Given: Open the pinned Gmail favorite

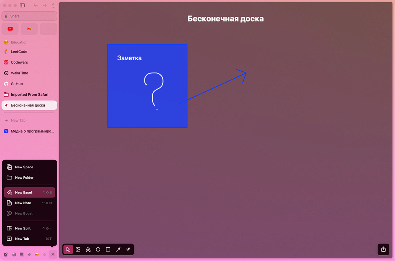Looking at the screenshot, I should [29, 29].
